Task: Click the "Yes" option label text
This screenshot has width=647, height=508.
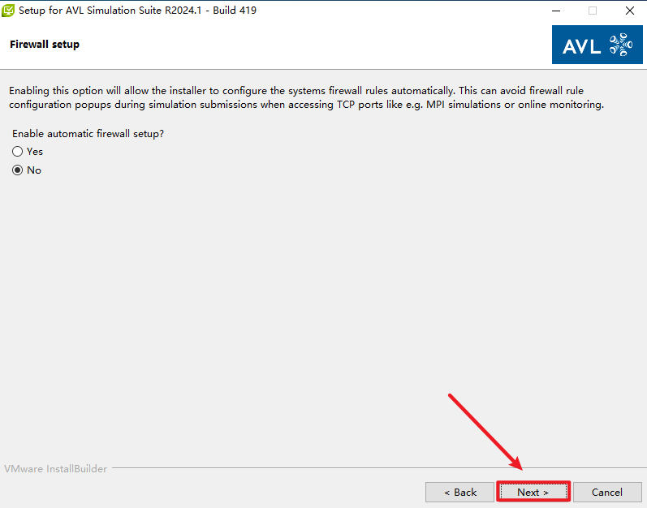Action: (x=35, y=152)
